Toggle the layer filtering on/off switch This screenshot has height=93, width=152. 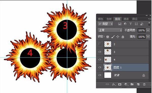pos(149,24)
